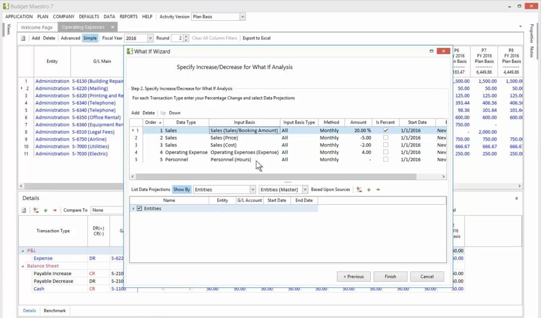Click green plus icon beside Based Upon Sources
This screenshot has height=318, width=541.
click(x=369, y=190)
